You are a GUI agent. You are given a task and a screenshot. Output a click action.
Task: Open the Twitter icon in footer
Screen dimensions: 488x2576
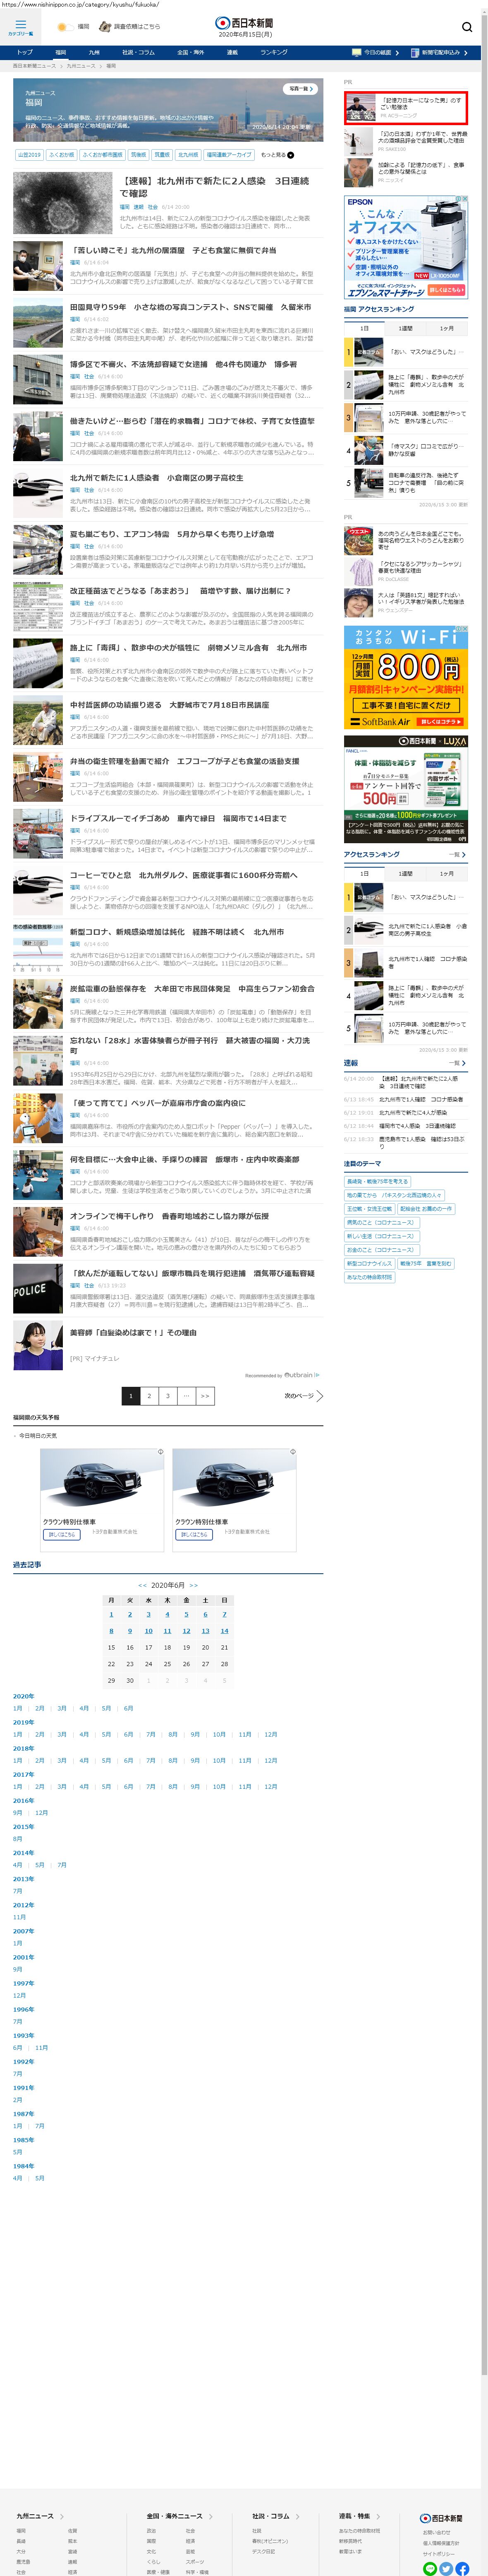pyautogui.click(x=446, y=2568)
